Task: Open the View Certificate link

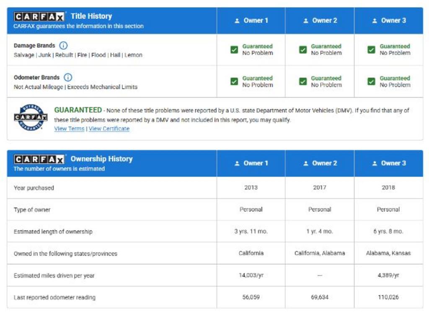Action: pyautogui.click(x=109, y=129)
